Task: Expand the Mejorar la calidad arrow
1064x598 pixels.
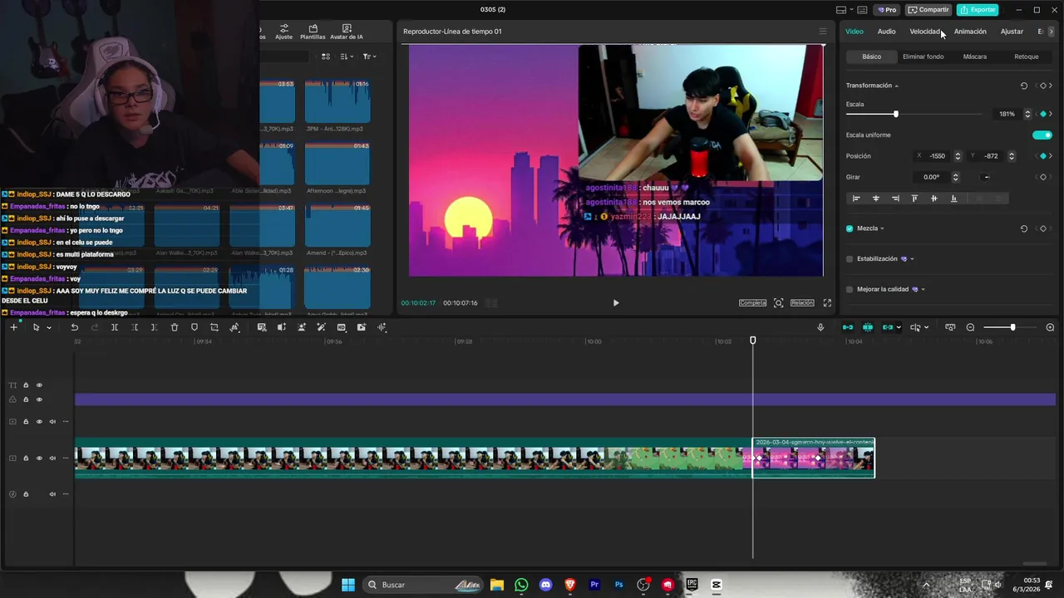Action: 923,290
